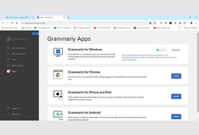Bookmark this page with the star icon
This screenshot has width=199, height=135.
pos(155,23)
